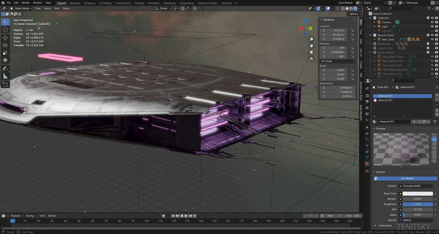Activate the Move tool
Image resolution: width=439 pixels, height=234 pixels.
tap(5, 37)
